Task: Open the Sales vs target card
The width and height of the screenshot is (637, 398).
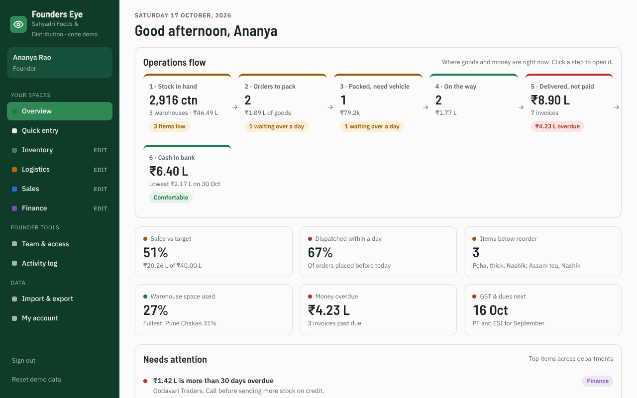Action: point(213,252)
